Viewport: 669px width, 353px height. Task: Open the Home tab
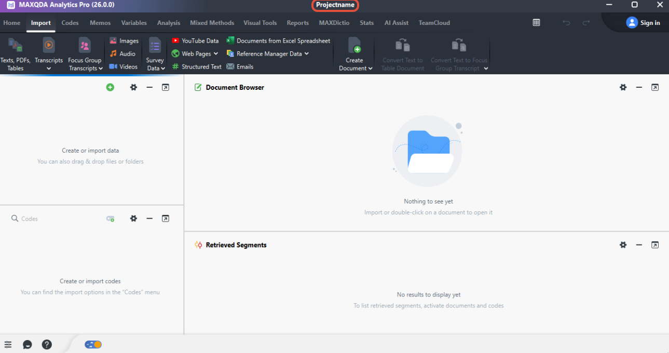(x=12, y=23)
